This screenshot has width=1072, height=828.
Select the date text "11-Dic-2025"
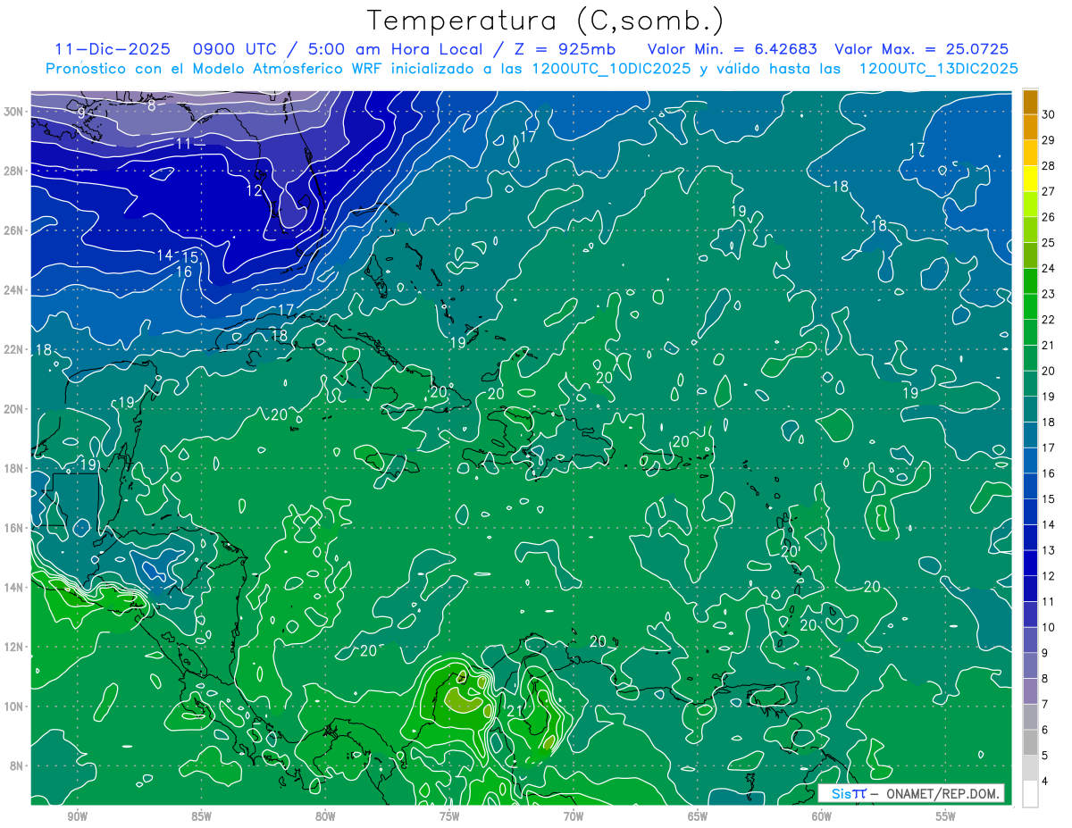coord(113,49)
